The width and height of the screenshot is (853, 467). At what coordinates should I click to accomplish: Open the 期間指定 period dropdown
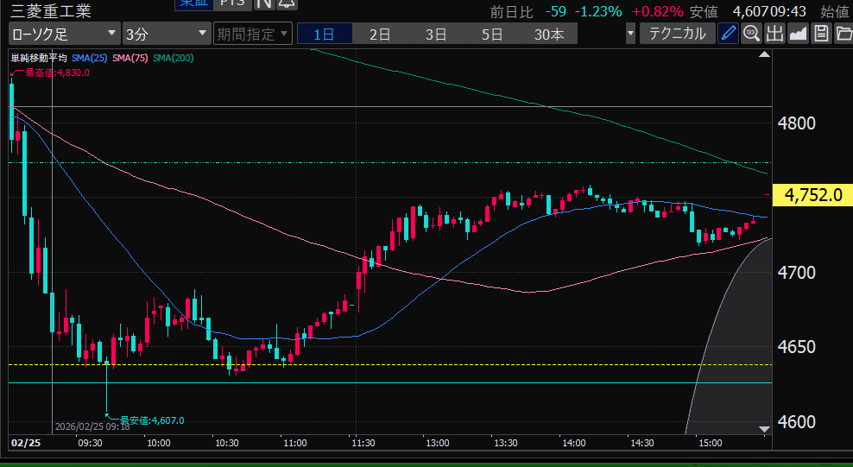250,34
